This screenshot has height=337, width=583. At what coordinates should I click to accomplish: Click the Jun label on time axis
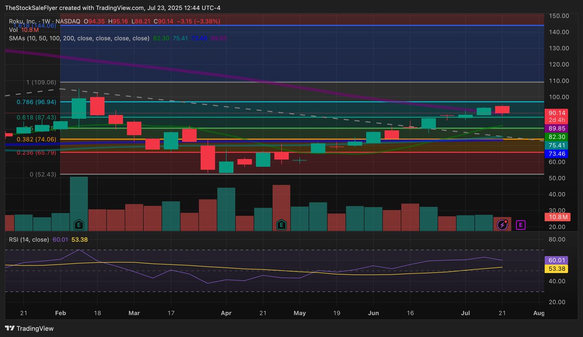click(373, 313)
